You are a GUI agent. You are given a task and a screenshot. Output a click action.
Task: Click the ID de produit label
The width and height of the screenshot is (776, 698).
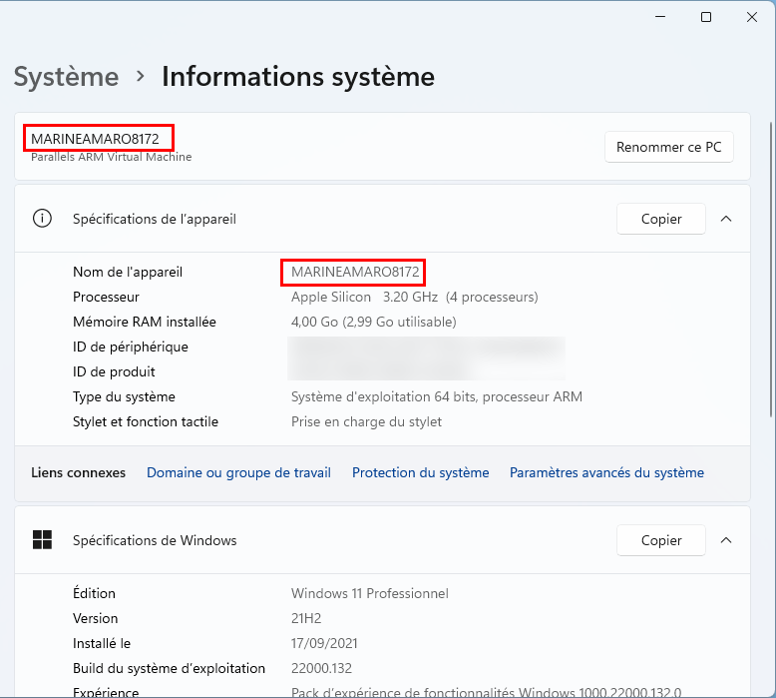click(x=114, y=371)
